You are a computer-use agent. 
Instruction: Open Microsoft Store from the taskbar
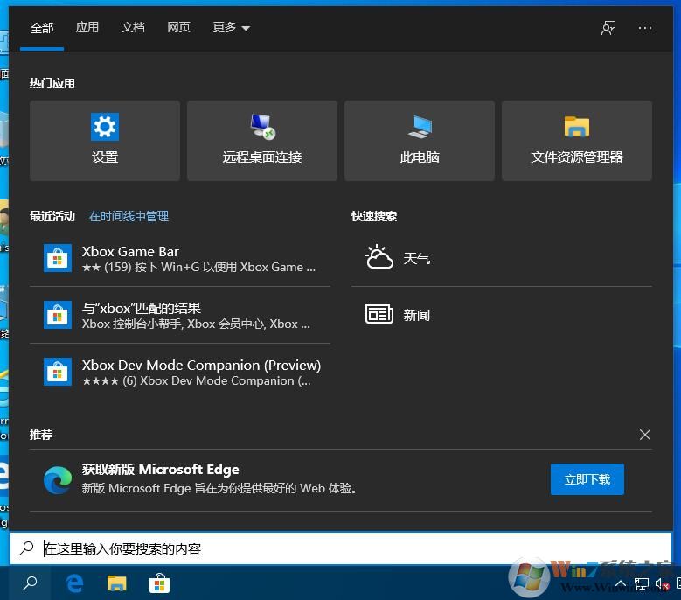159,583
